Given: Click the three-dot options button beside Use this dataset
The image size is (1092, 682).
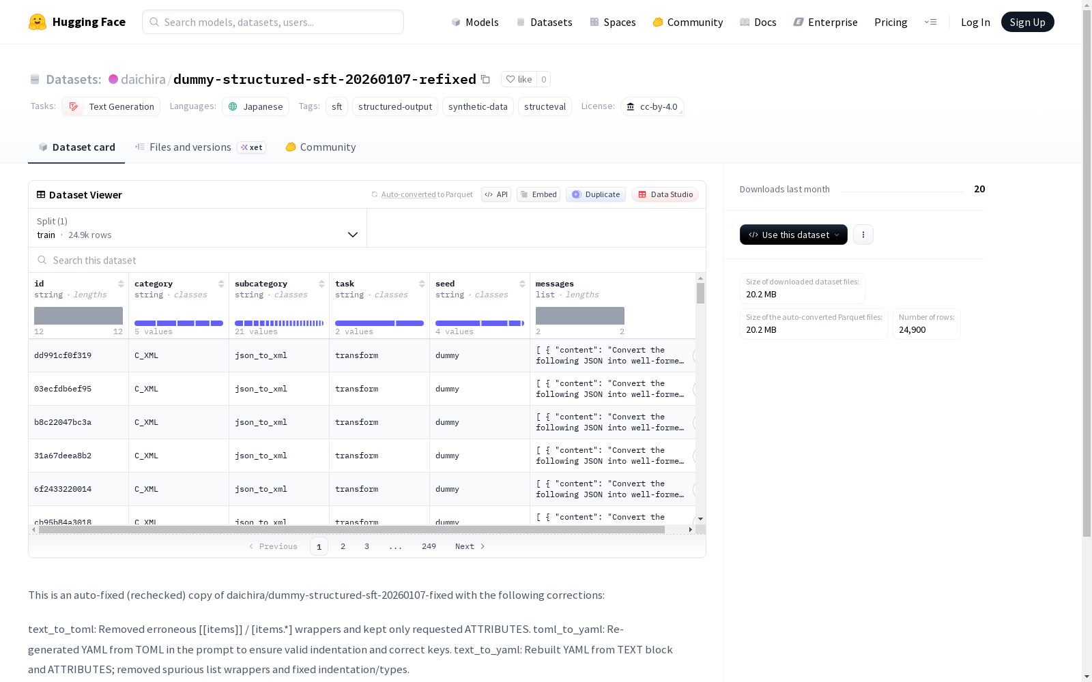Looking at the screenshot, I should 863,235.
